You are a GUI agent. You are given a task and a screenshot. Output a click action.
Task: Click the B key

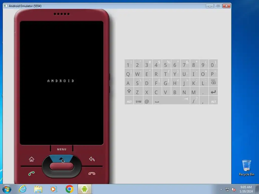tap(176, 91)
